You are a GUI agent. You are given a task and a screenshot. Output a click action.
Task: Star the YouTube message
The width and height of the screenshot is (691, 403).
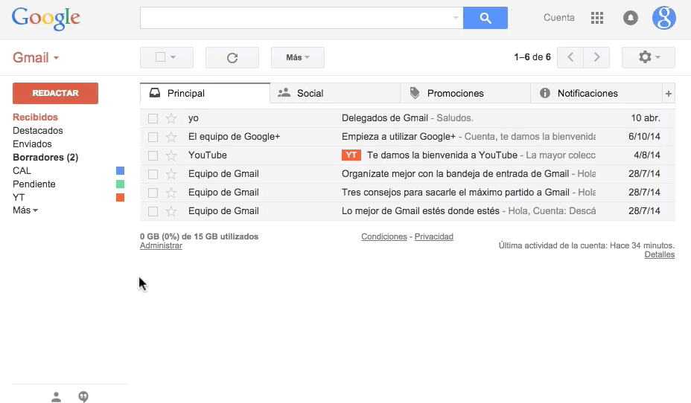(171, 155)
